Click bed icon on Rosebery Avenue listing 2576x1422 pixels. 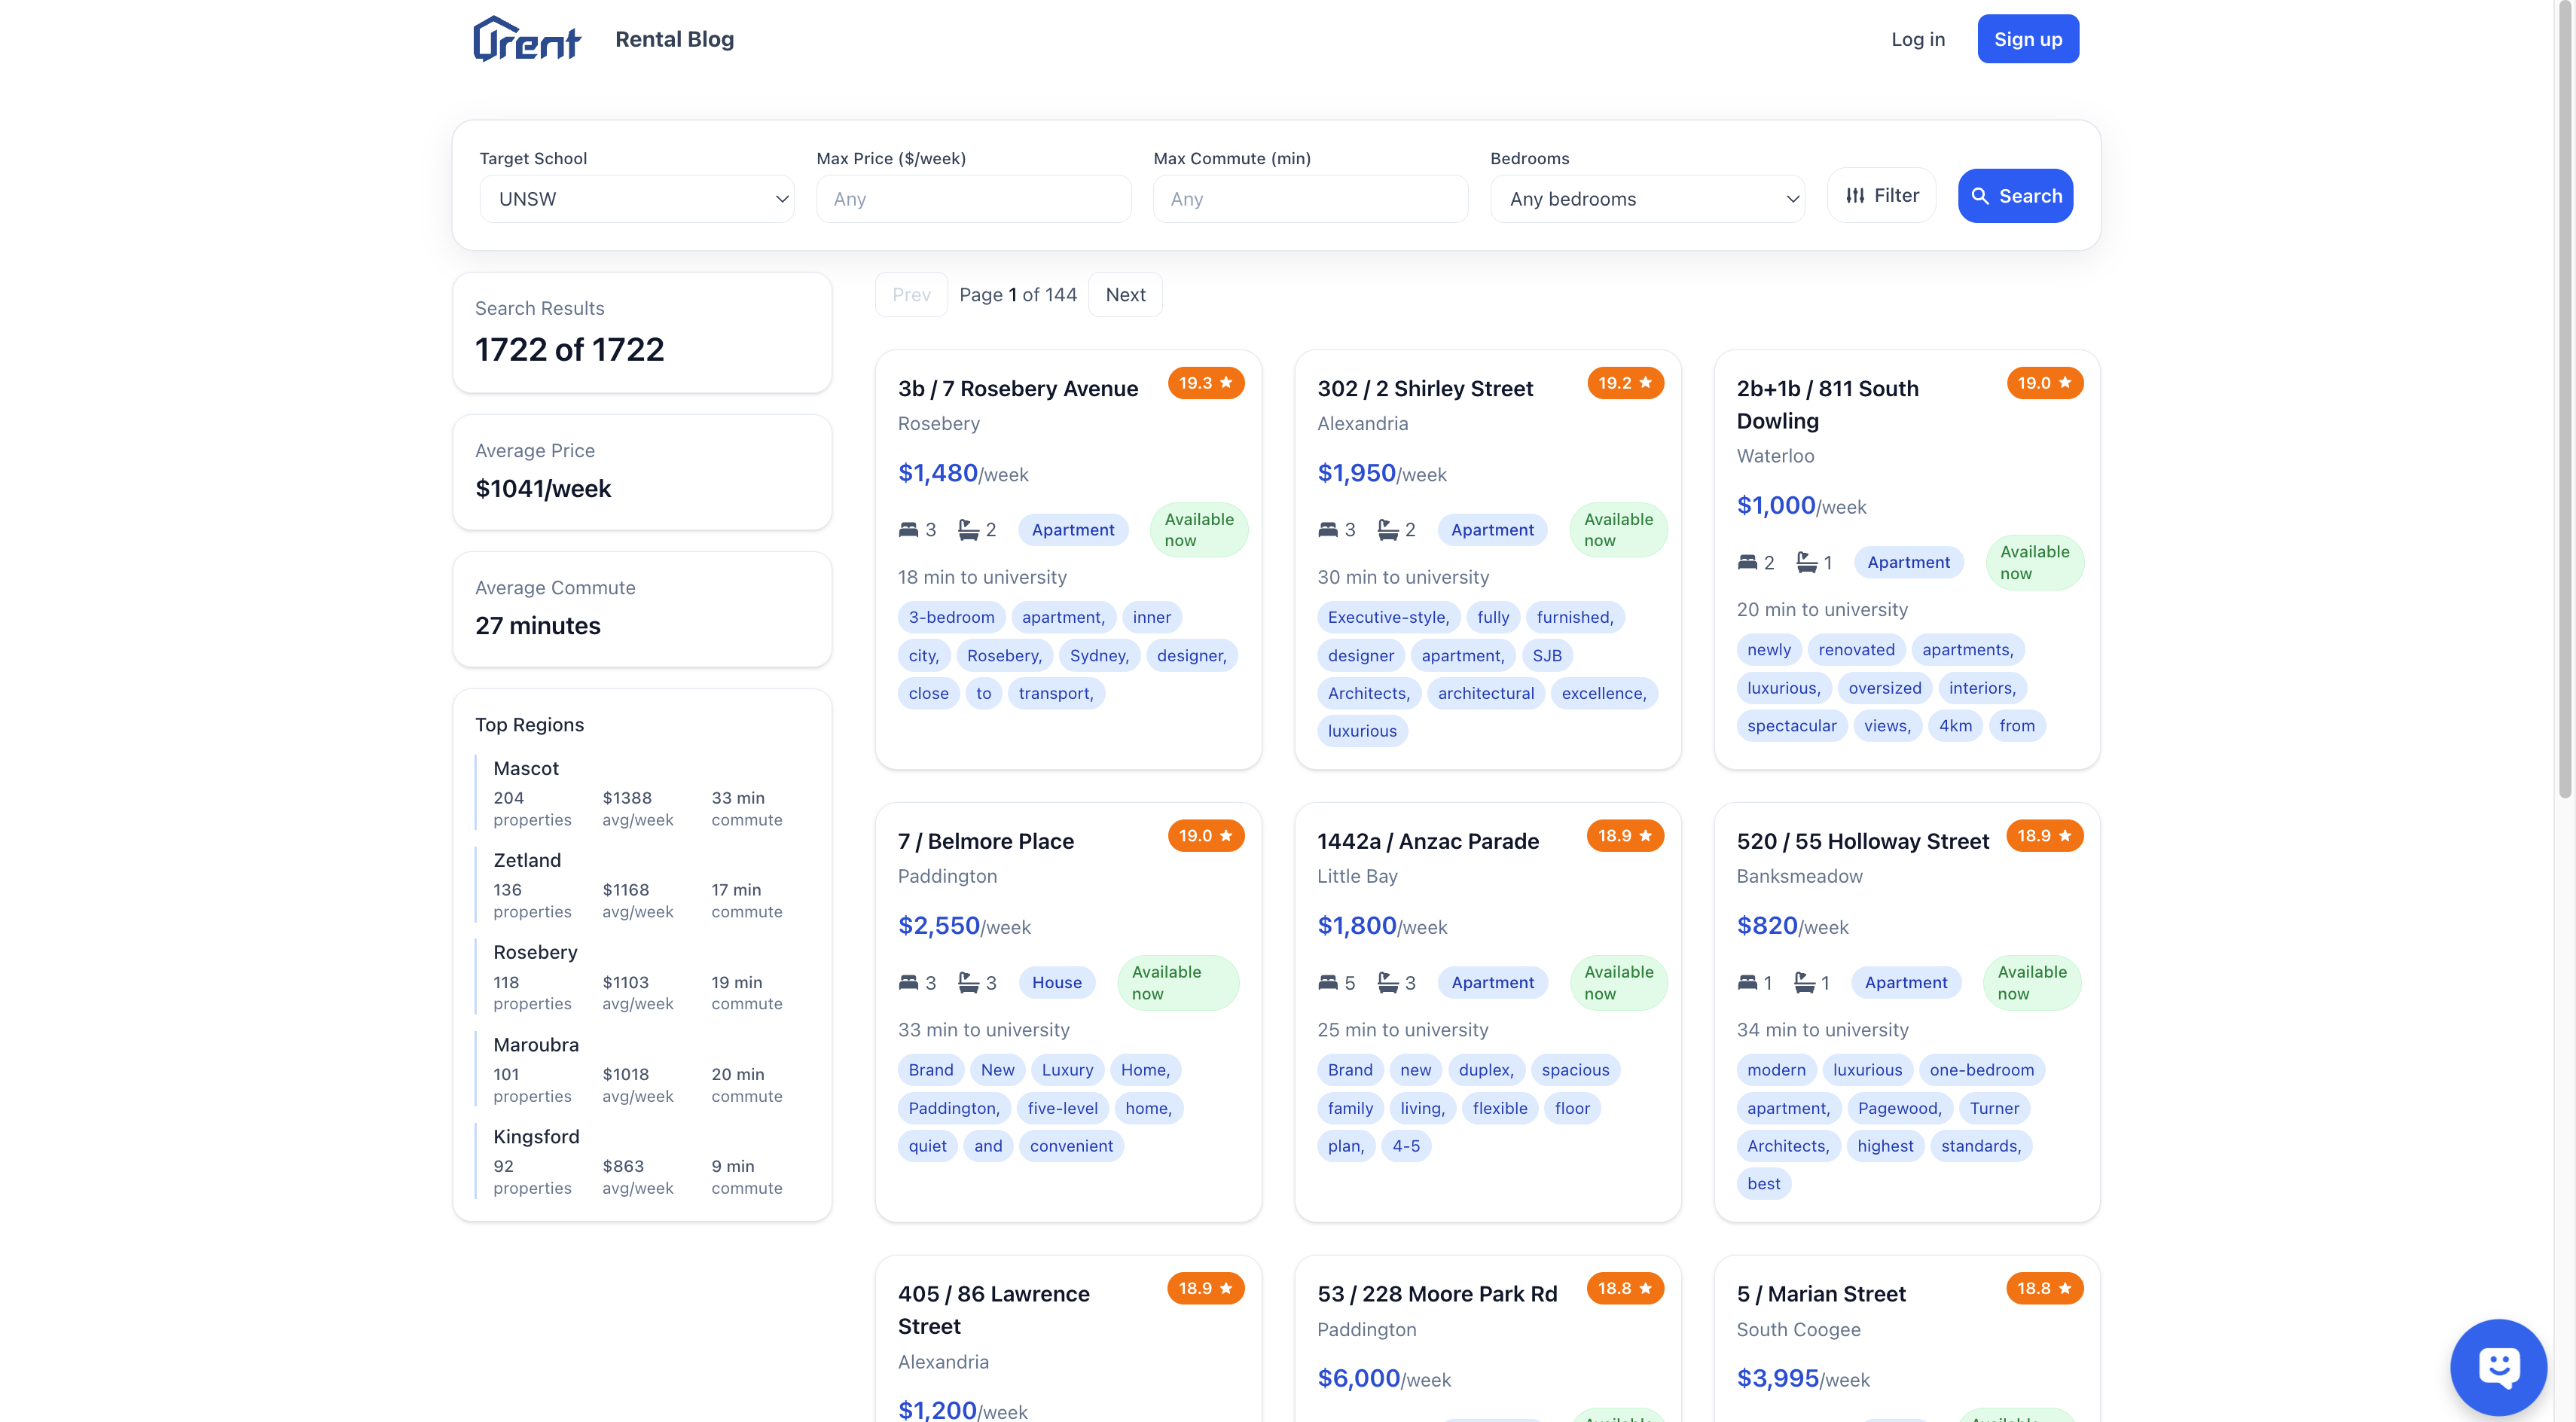click(x=908, y=530)
